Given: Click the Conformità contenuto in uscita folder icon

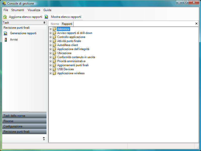Looking at the screenshot, I should click(55, 57).
